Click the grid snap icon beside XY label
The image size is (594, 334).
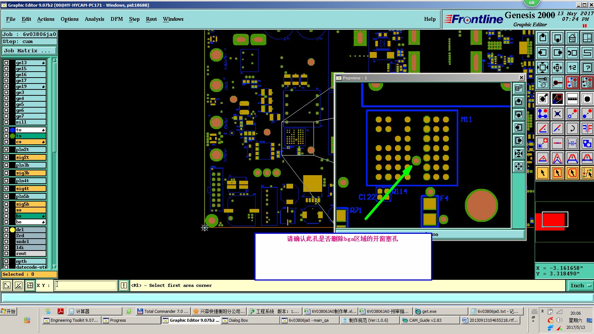click(x=30, y=285)
